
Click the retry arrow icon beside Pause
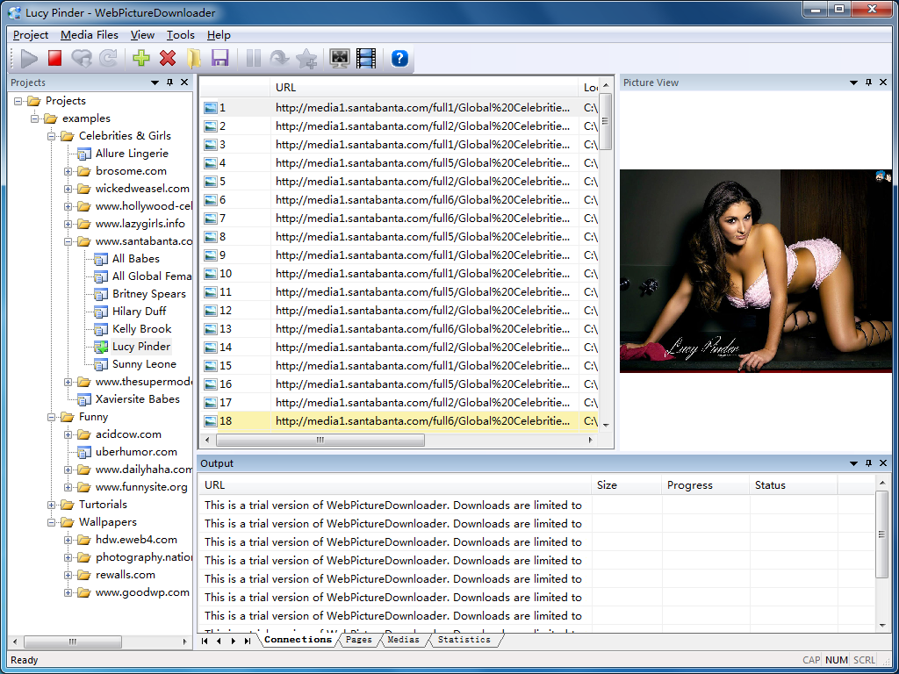[279, 59]
